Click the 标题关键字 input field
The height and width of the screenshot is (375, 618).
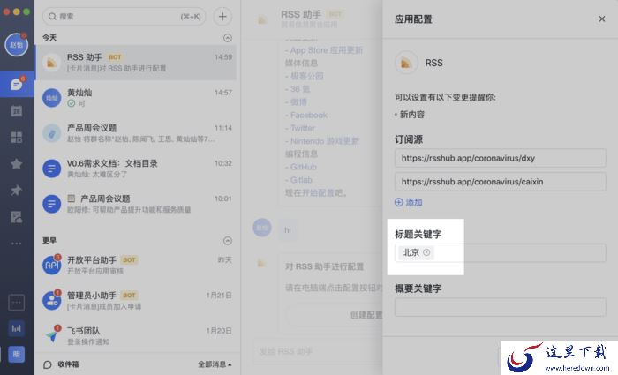[501, 252]
